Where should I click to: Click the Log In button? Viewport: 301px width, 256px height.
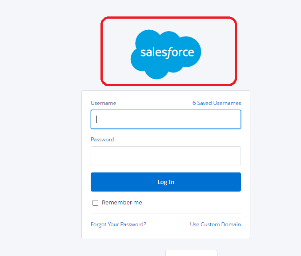click(166, 182)
